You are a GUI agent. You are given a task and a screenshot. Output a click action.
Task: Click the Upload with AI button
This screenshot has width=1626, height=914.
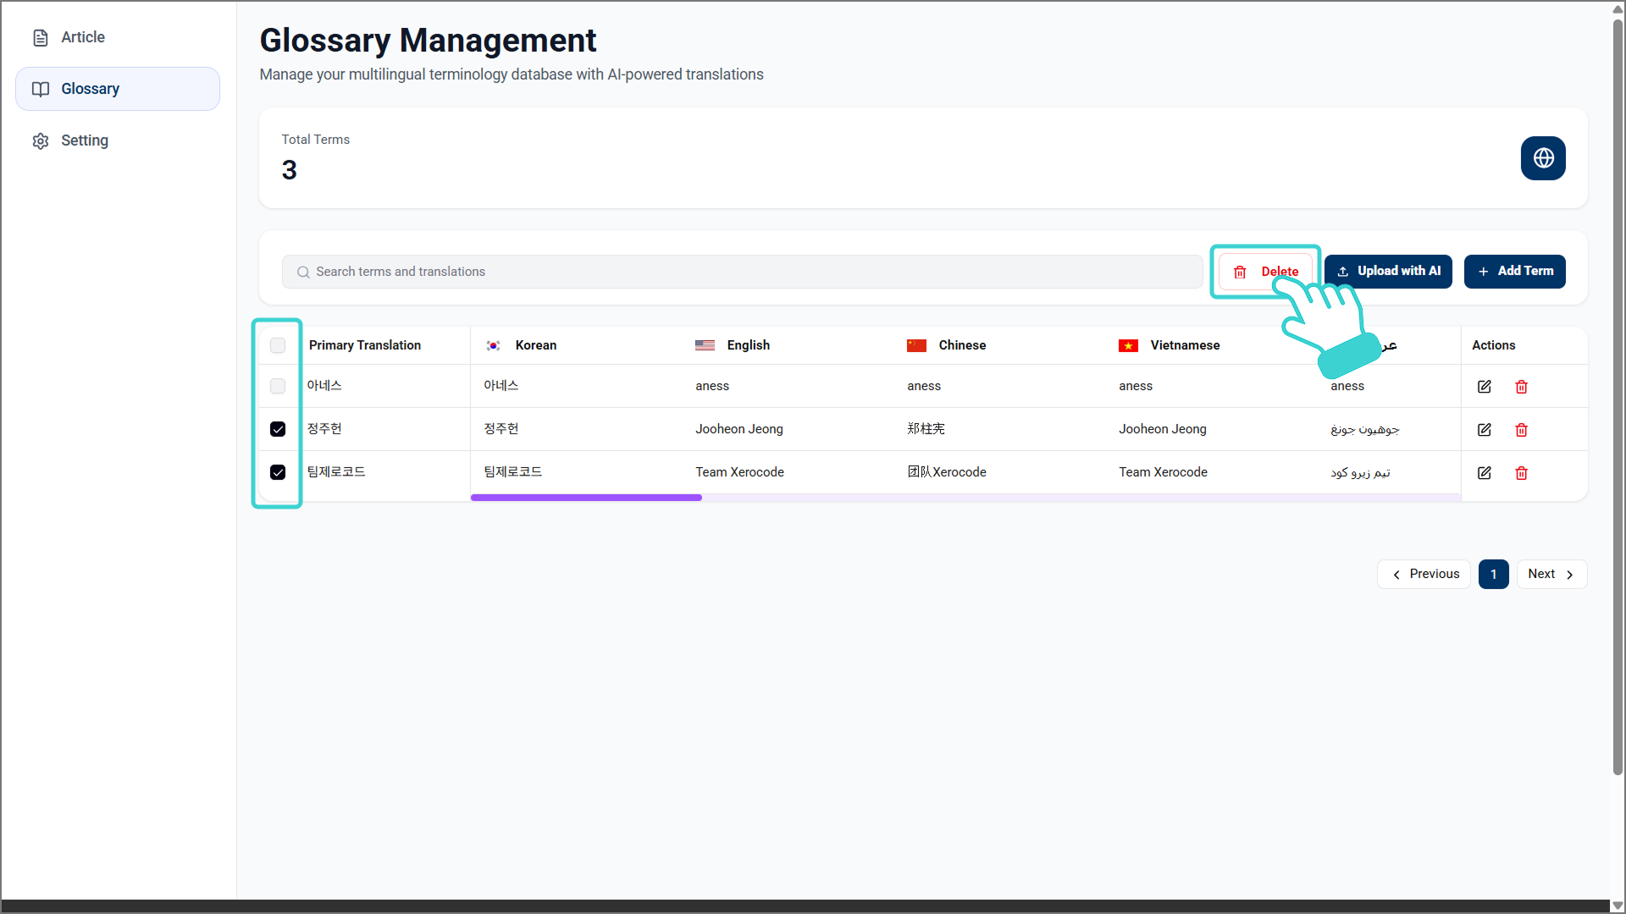(x=1388, y=272)
